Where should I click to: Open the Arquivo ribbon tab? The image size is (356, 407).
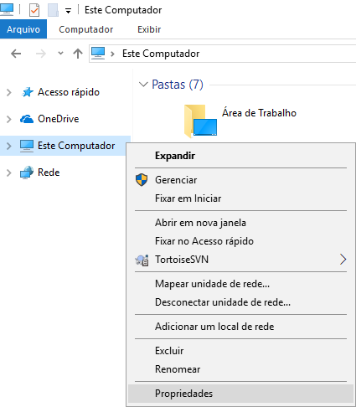pos(23,29)
